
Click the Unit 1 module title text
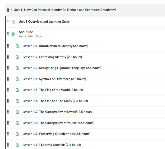65,10
